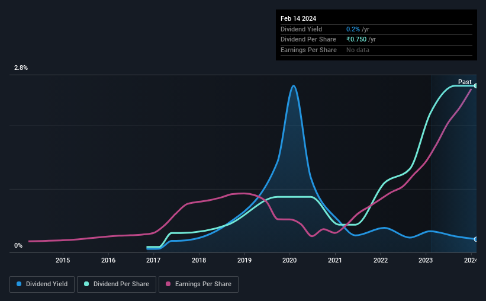Click the Past label on chart
Image resolution: width=486 pixels, height=301 pixels.
[x=465, y=82]
